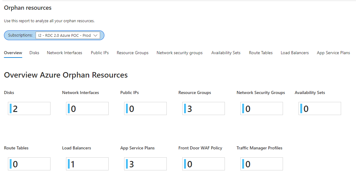Click the Availability Sets tile label
Screen dimensions: 356x185
(310, 92)
